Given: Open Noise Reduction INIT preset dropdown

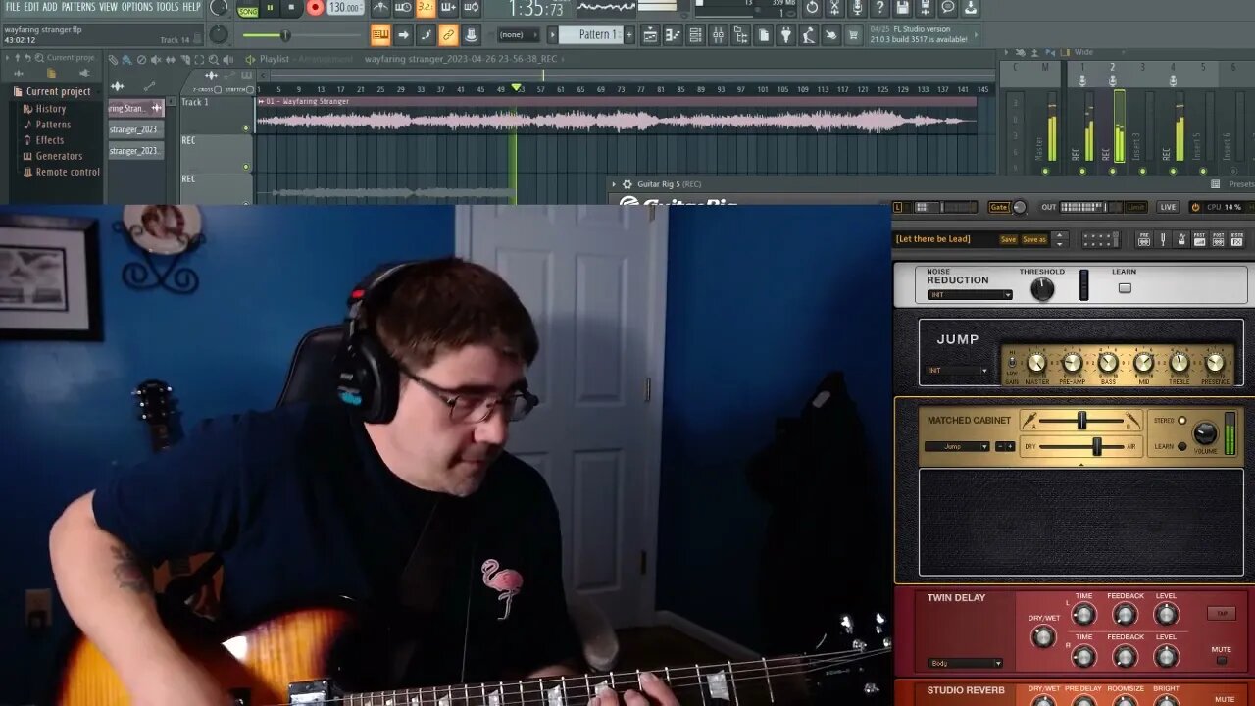Looking at the screenshot, I should [x=969, y=294].
